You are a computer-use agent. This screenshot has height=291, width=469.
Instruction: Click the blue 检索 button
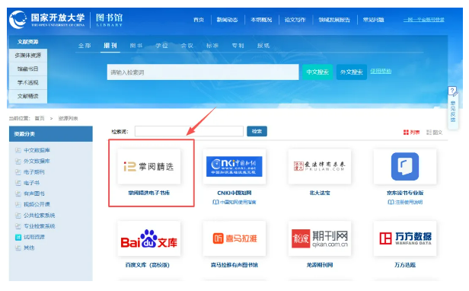coord(257,132)
